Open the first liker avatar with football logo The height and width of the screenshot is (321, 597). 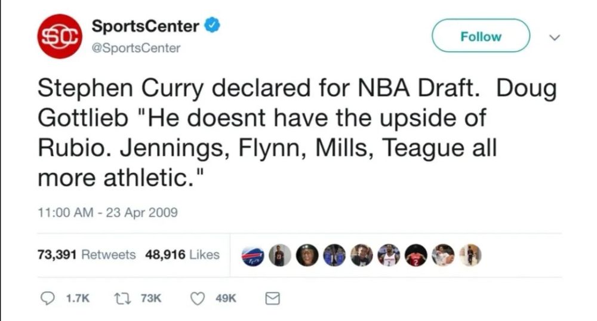[252, 255]
